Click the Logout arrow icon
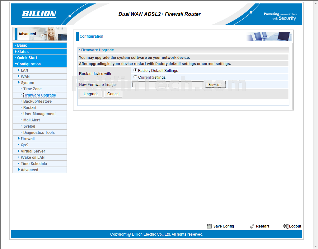 coord(286,226)
